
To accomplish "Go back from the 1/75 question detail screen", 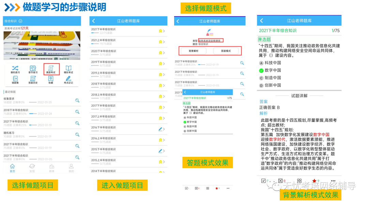I will point(262,21).
